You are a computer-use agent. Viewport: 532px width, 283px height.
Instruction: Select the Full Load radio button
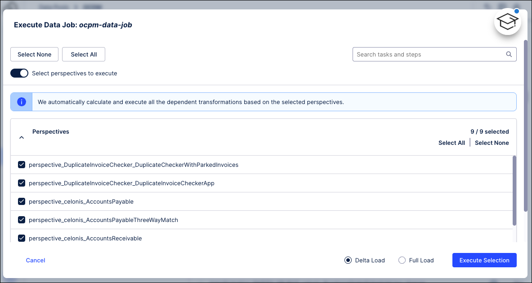point(402,260)
